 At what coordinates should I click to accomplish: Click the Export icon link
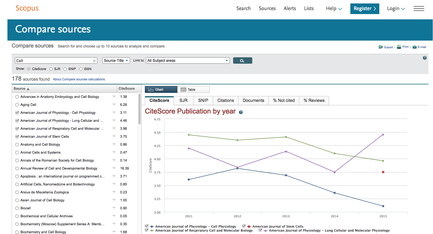(x=386, y=47)
